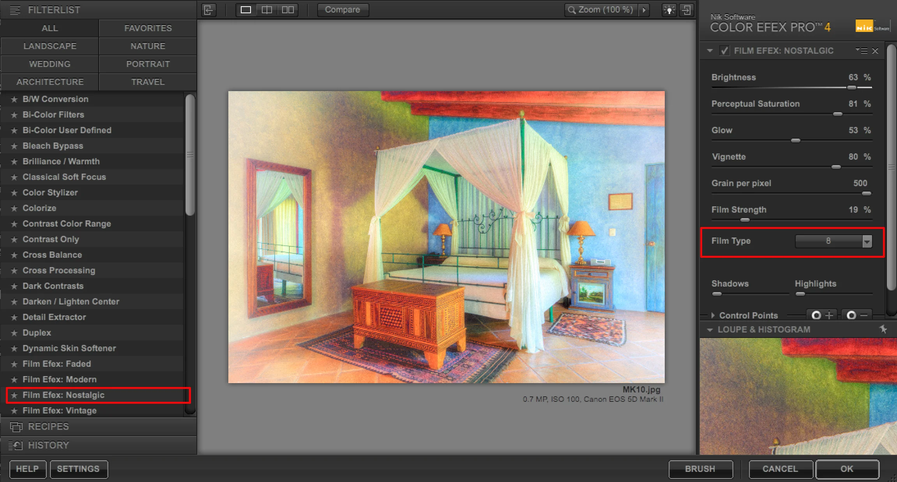Select the Landscape filter category tab

49,46
